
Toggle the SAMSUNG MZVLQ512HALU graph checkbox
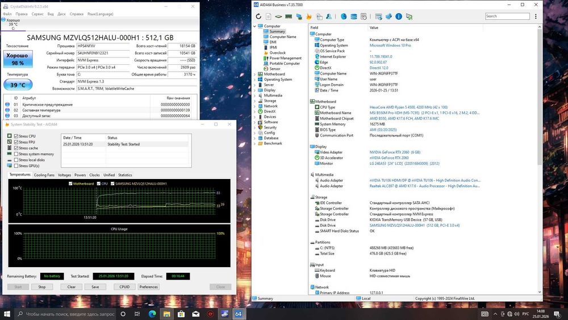(x=112, y=184)
